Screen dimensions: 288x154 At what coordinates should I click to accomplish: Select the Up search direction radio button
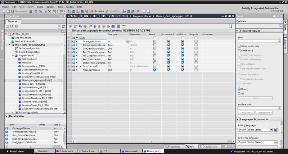tap(239, 93)
